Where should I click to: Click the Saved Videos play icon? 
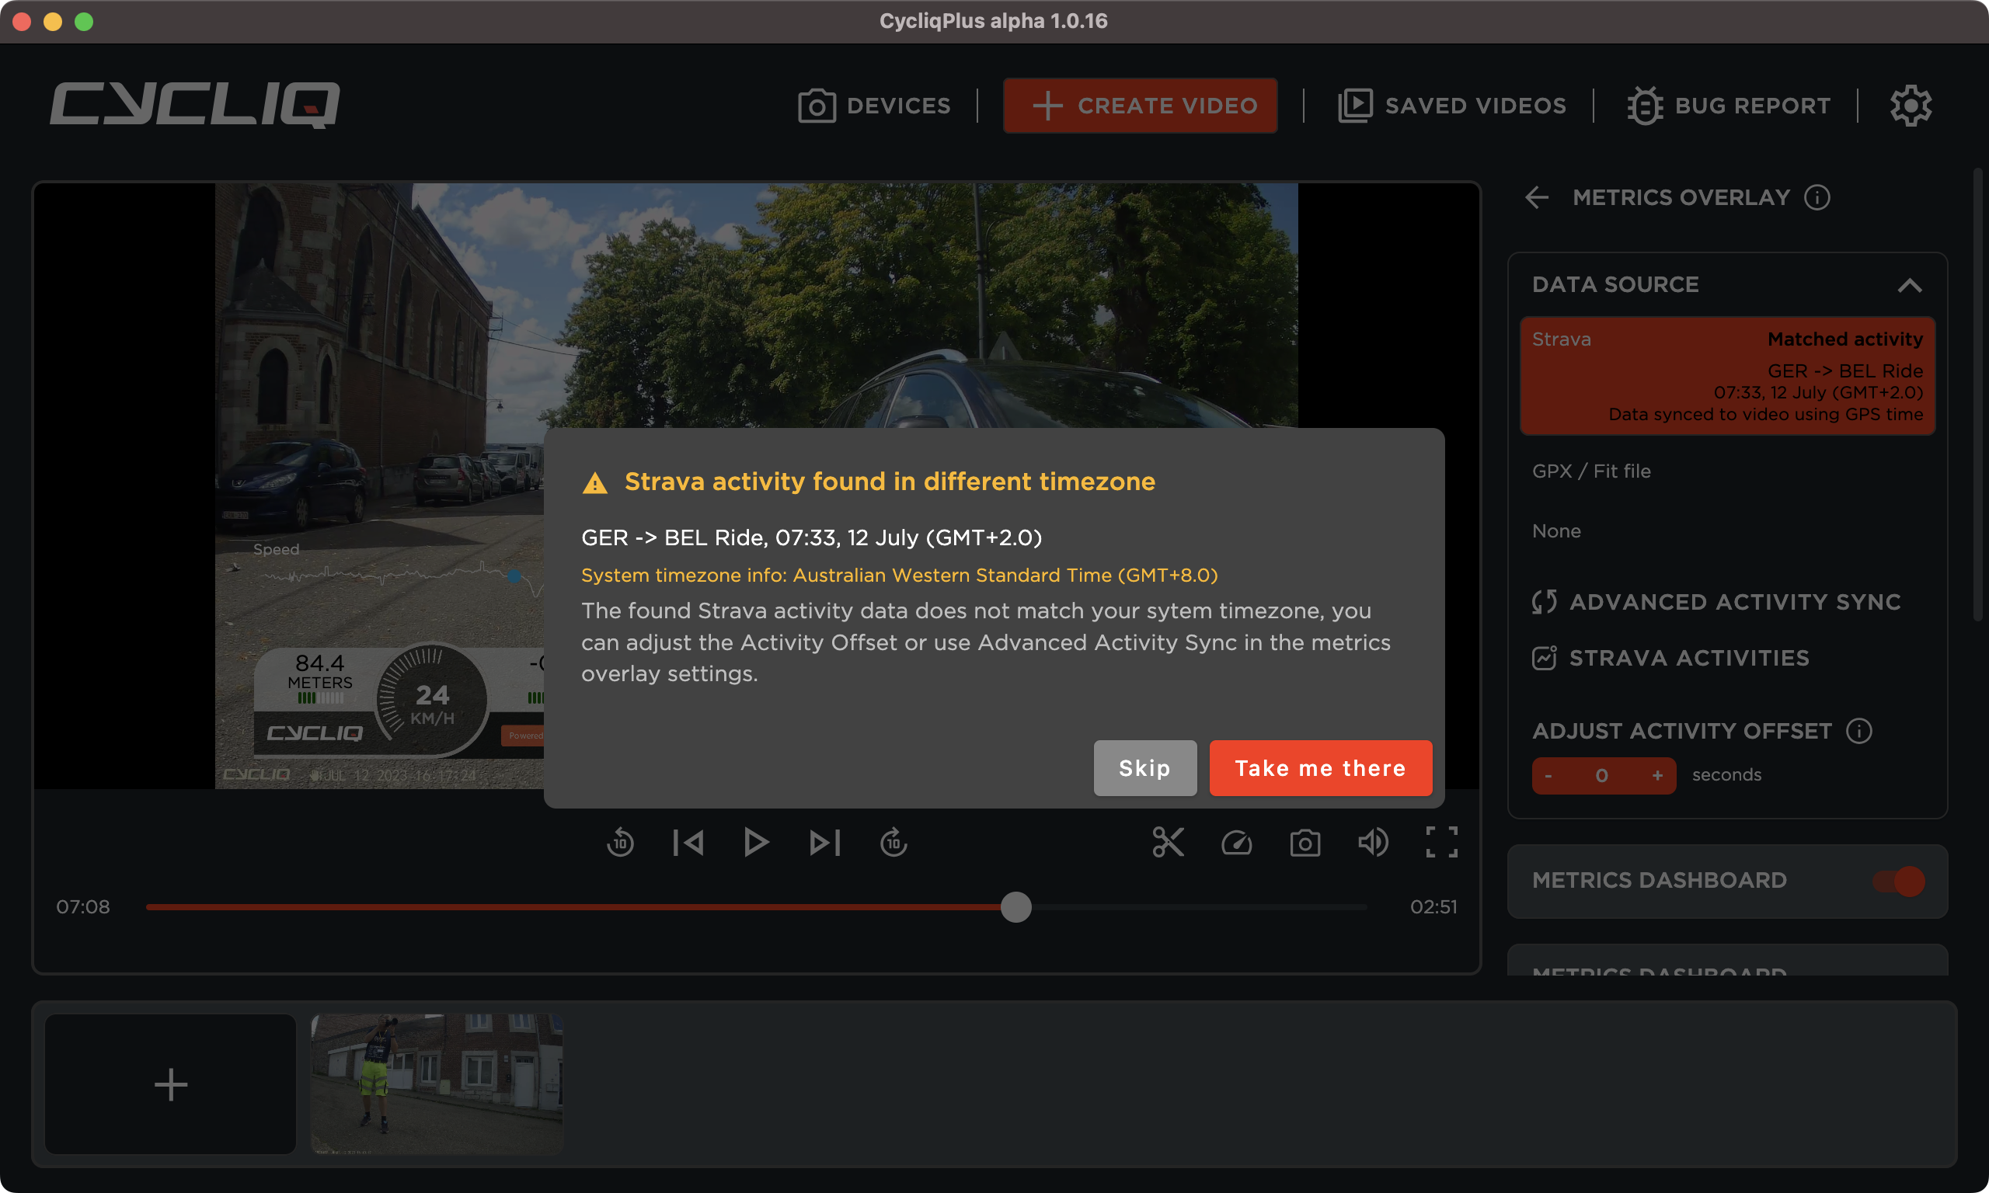(1356, 106)
